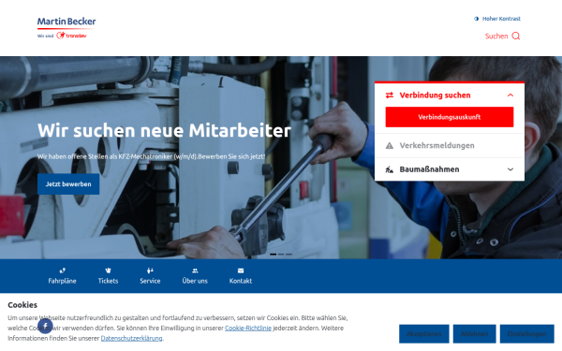Click the Wir suchen neue Mitarbeiter headline
Image resolution: width=562 pixels, height=351 pixels.
[164, 130]
